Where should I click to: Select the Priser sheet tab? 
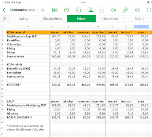81,19
